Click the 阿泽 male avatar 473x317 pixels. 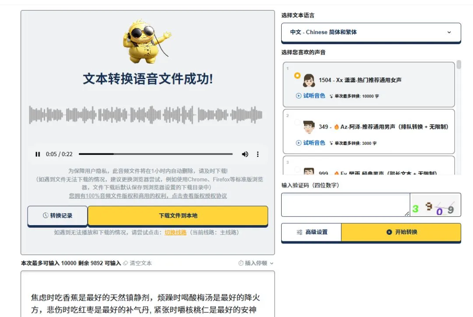[309, 127]
